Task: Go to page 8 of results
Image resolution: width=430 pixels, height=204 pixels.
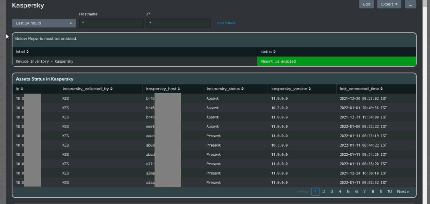Action: [373, 192]
